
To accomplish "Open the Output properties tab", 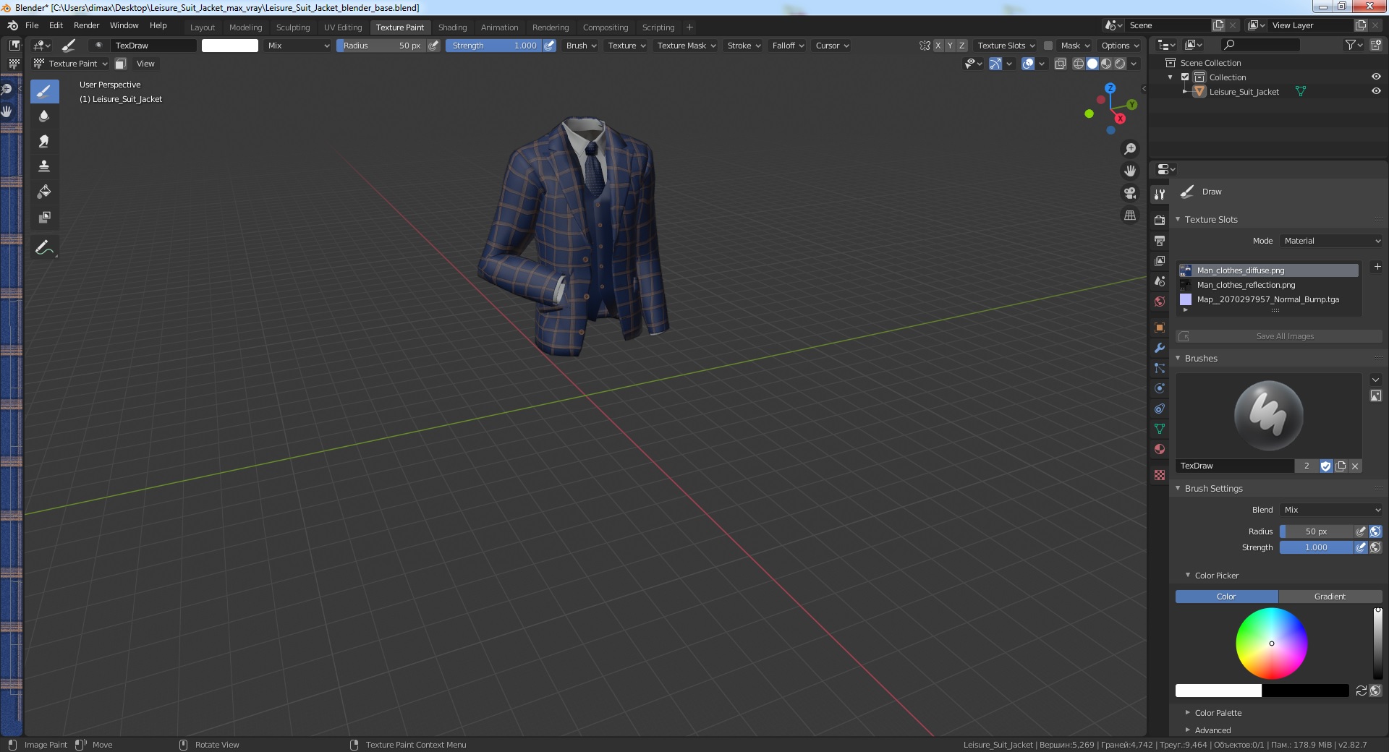I will (1160, 240).
